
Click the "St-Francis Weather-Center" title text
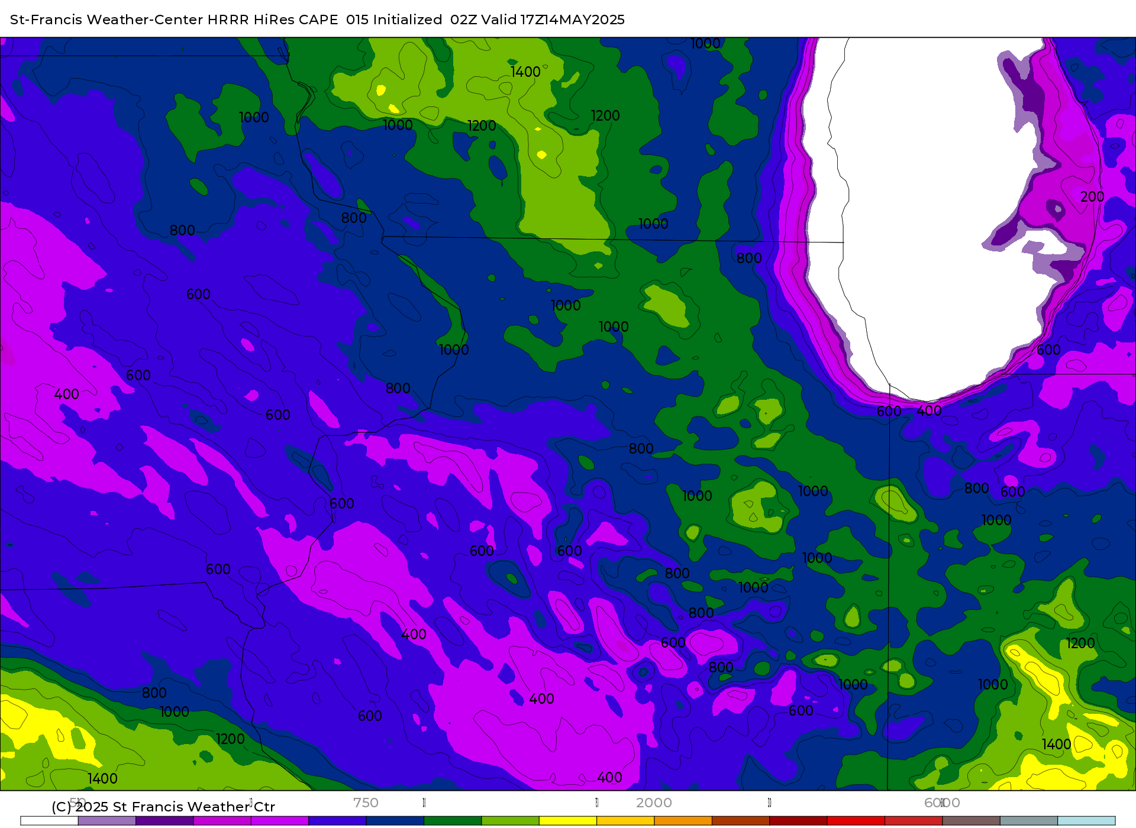pos(106,20)
